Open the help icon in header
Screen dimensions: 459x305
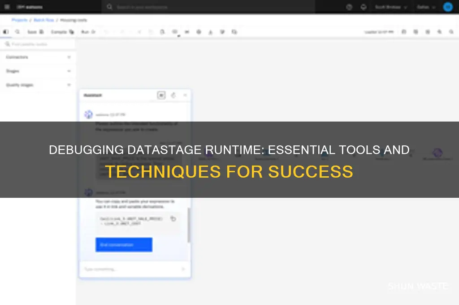[349, 7]
